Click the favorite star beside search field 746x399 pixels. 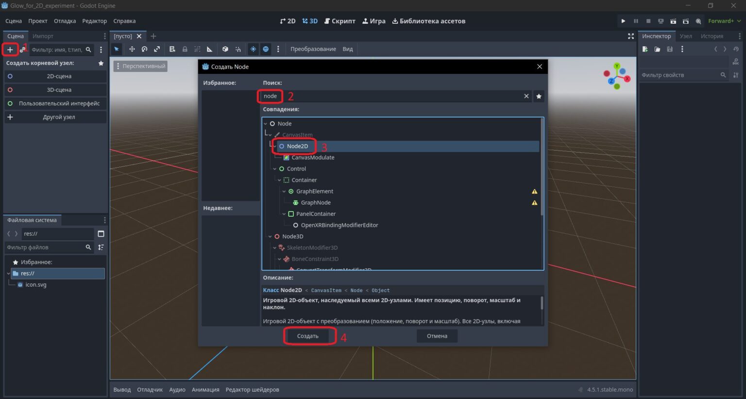coord(539,96)
